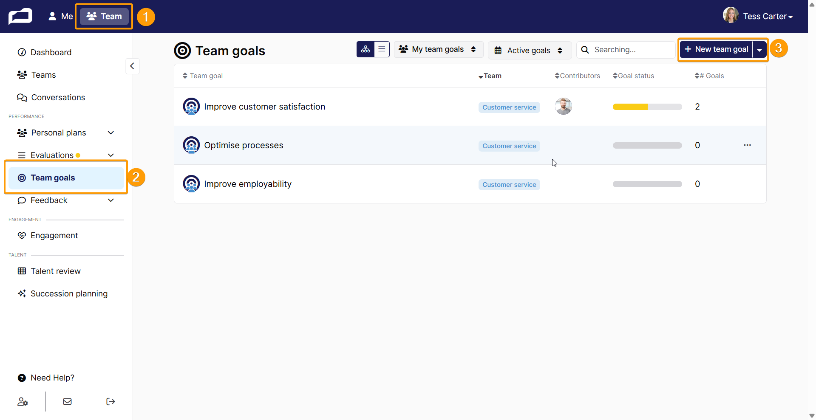Click progress bar of Improve customer satisfaction
816x420 pixels.
(647, 107)
